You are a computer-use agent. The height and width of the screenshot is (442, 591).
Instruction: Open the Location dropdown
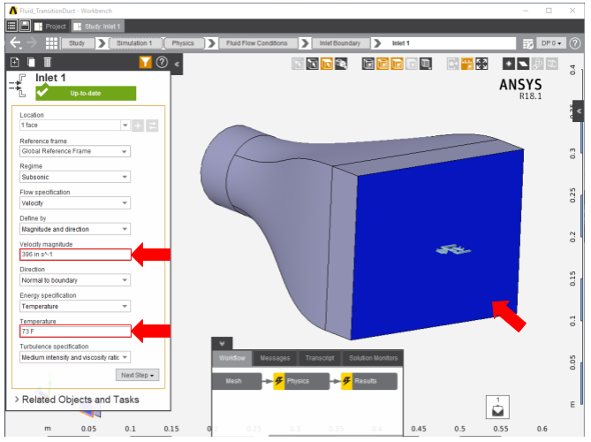tap(125, 126)
